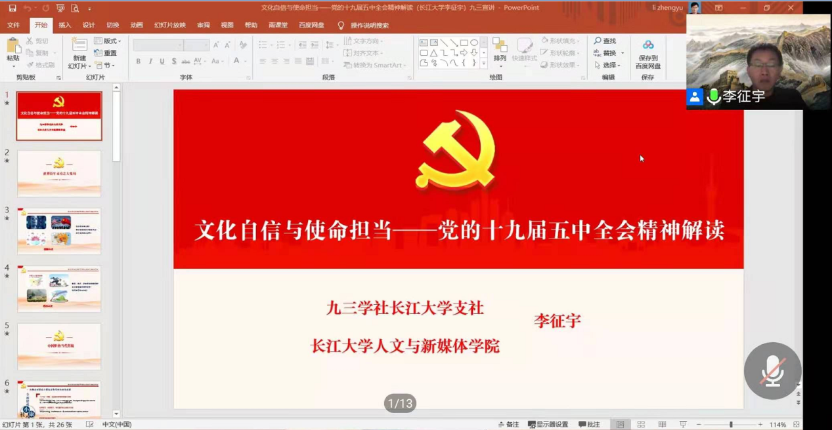Unmute the microphone with round button
Image resolution: width=832 pixels, height=430 pixels.
click(772, 371)
